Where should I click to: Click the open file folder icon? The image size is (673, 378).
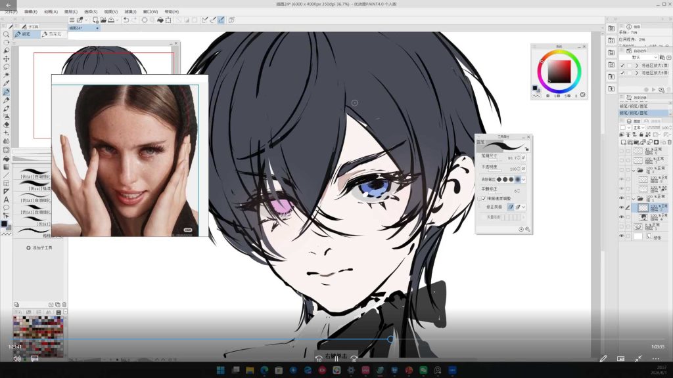[103, 20]
